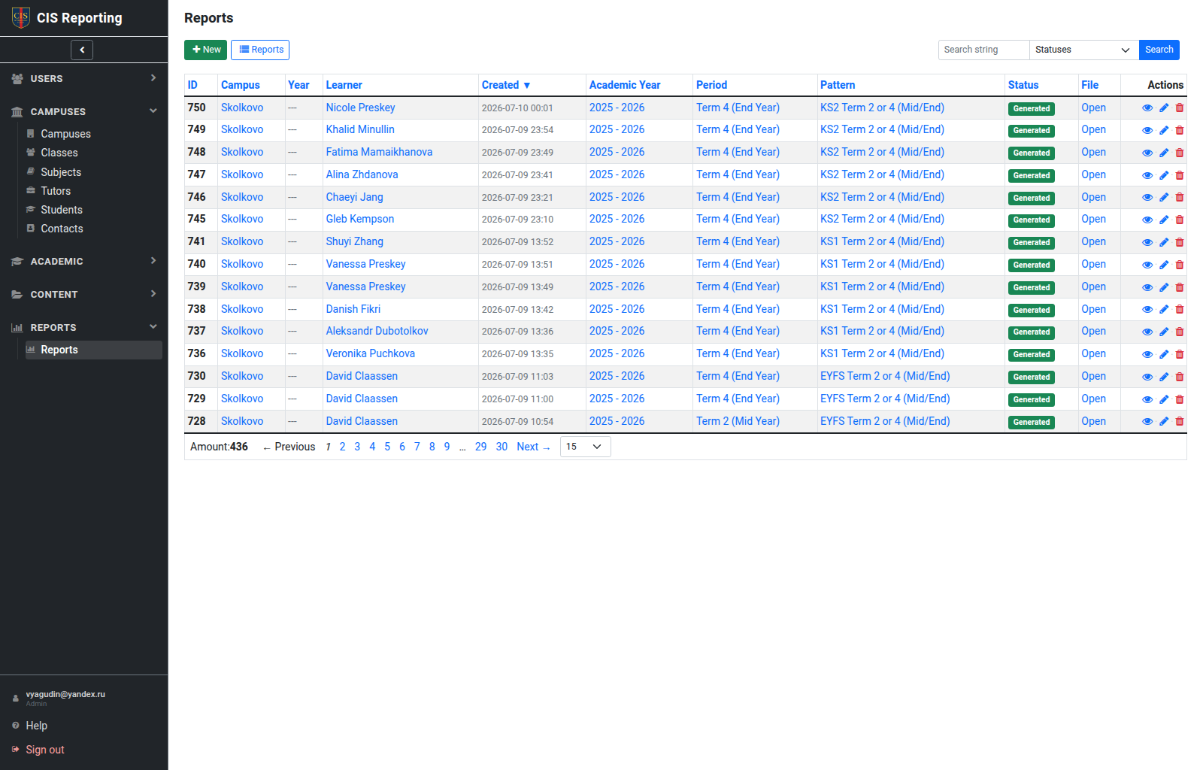Collapse the Reports menu section

coord(83,327)
